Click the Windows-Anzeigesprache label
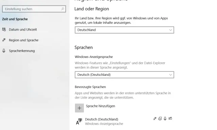Viewport: 217px width, 130px height. coord(94,57)
